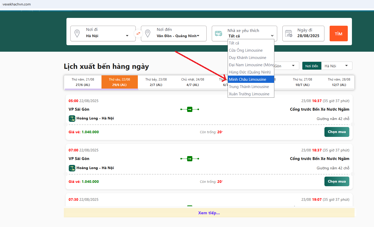
Task: Click VP Sài Gòn in the 05:00 trip
Action: (x=79, y=109)
